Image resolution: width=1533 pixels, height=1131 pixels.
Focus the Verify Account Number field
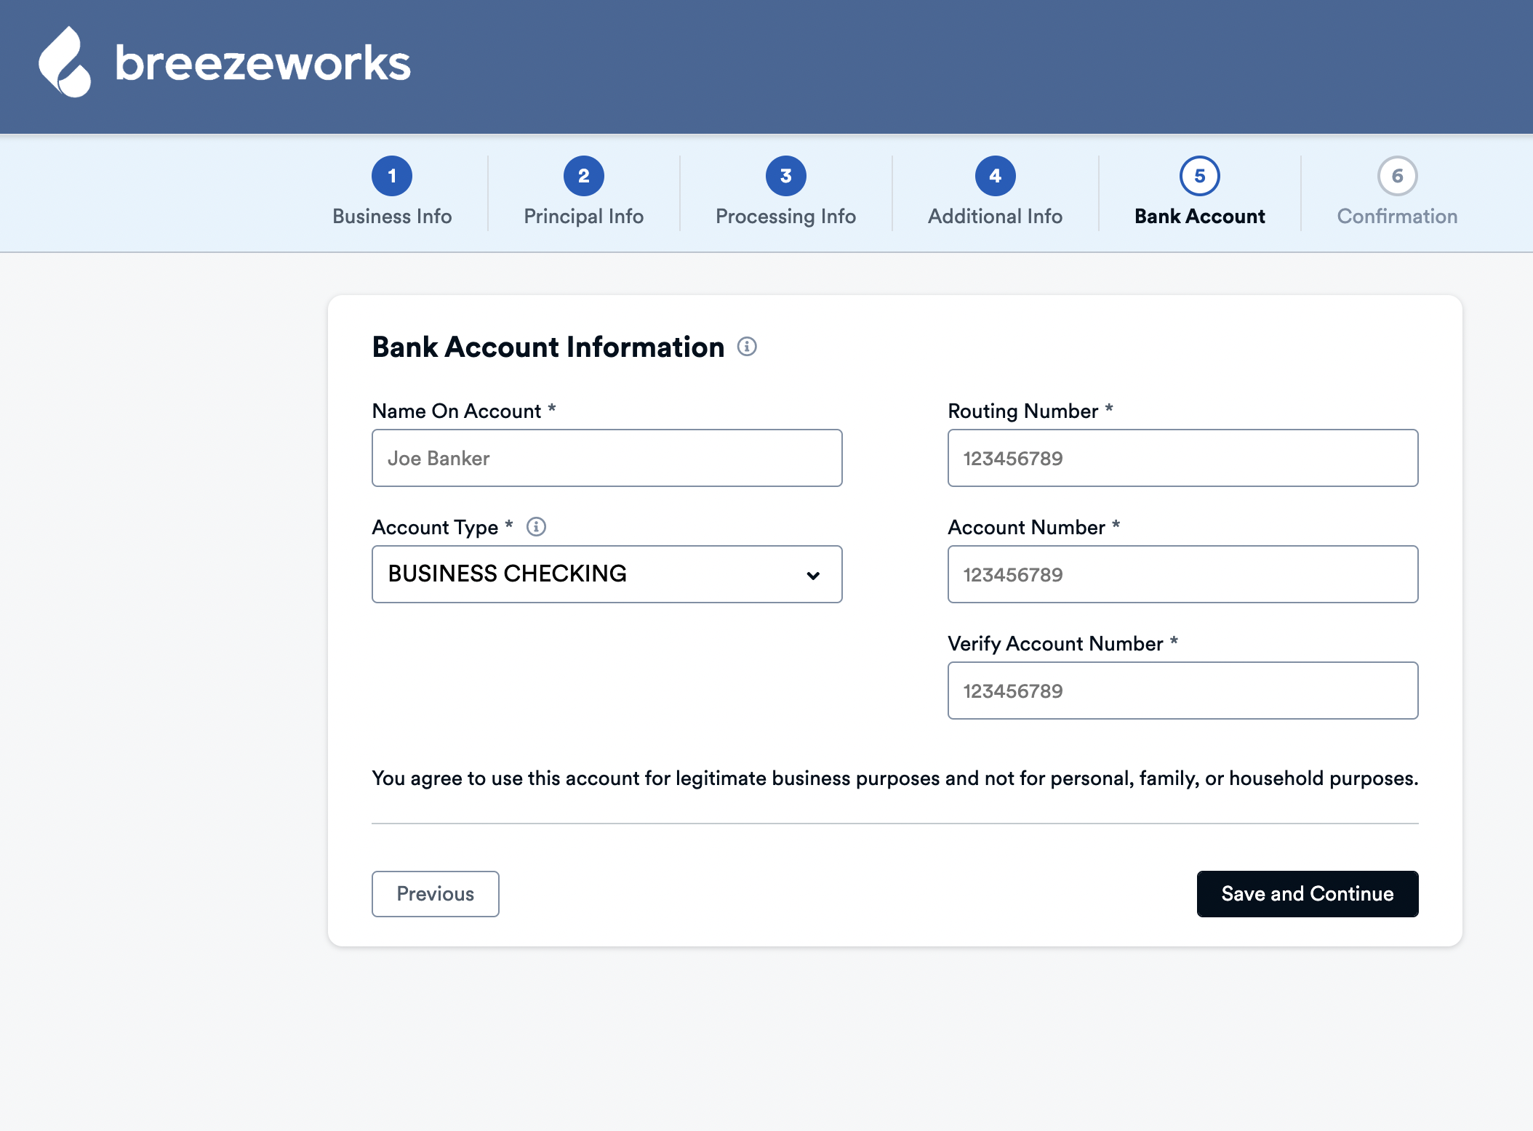(x=1183, y=691)
